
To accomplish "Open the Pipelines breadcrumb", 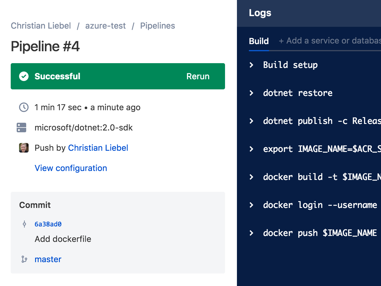I will (157, 26).
